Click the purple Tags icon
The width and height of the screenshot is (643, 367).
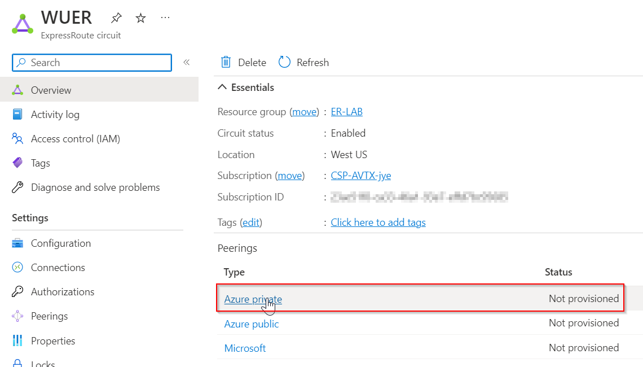[x=17, y=163]
